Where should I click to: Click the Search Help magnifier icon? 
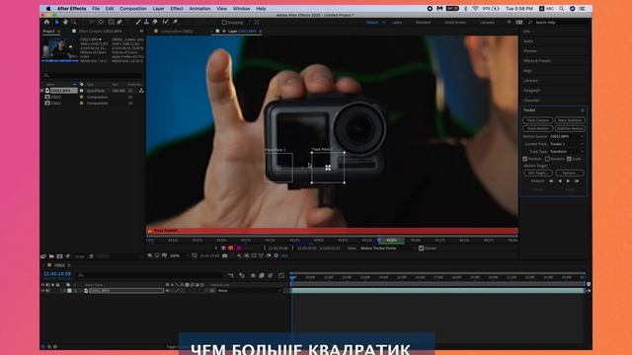click(x=530, y=23)
